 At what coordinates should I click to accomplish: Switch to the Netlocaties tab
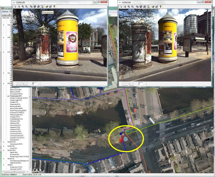[x=6, y=18]
